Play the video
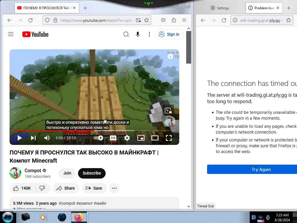Image resolution: width=297 pixels, height=223 pixels. point(19,138)
